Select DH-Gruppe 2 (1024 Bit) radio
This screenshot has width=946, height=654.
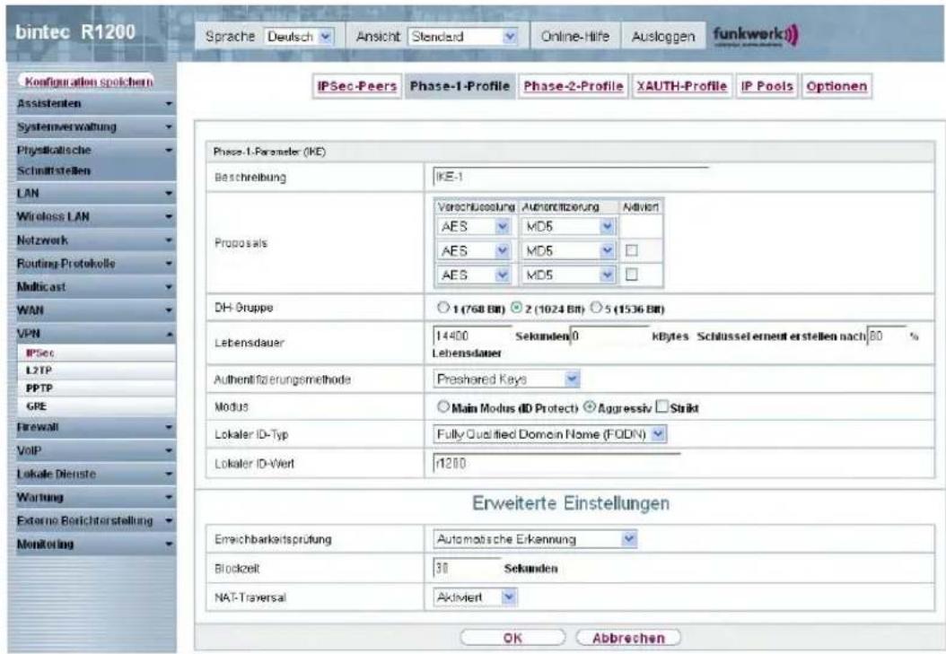click(x=516, y=308)
